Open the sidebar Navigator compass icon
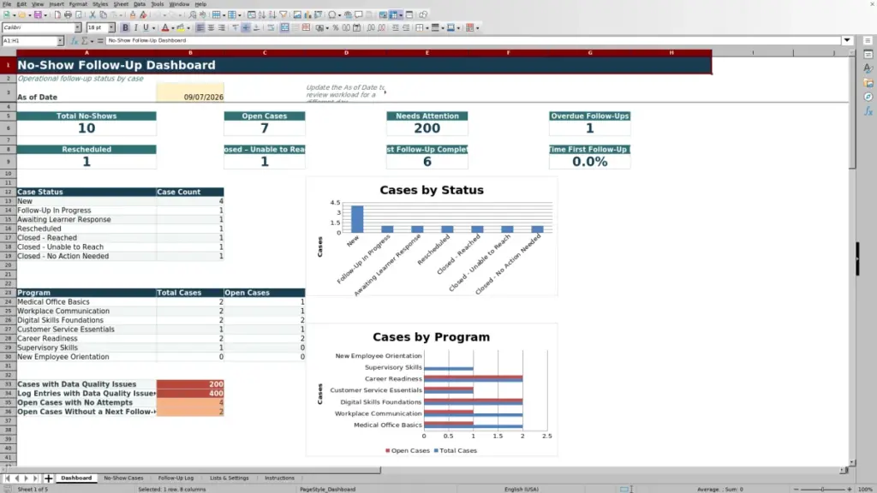This screenshot has width=877, height=493. [x=868, y=97]
